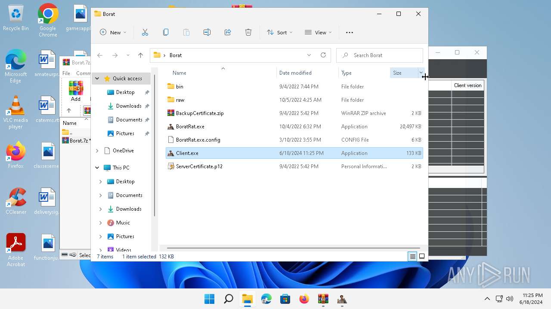The height and width of the screenshot is (309, 551).
Task: Click the taskbar volume speaker icon
Action: click(x=510, y=299)
